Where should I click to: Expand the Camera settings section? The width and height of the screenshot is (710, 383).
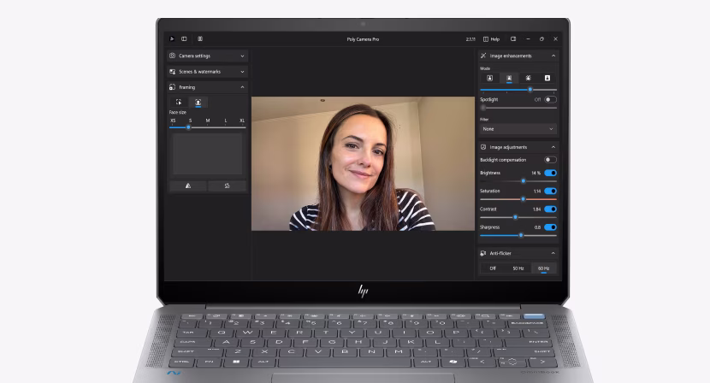[207, 56]
